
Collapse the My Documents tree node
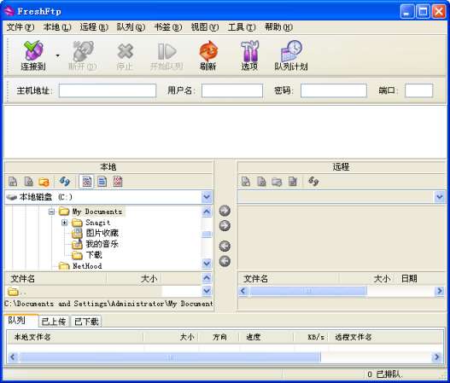point(51,212)
